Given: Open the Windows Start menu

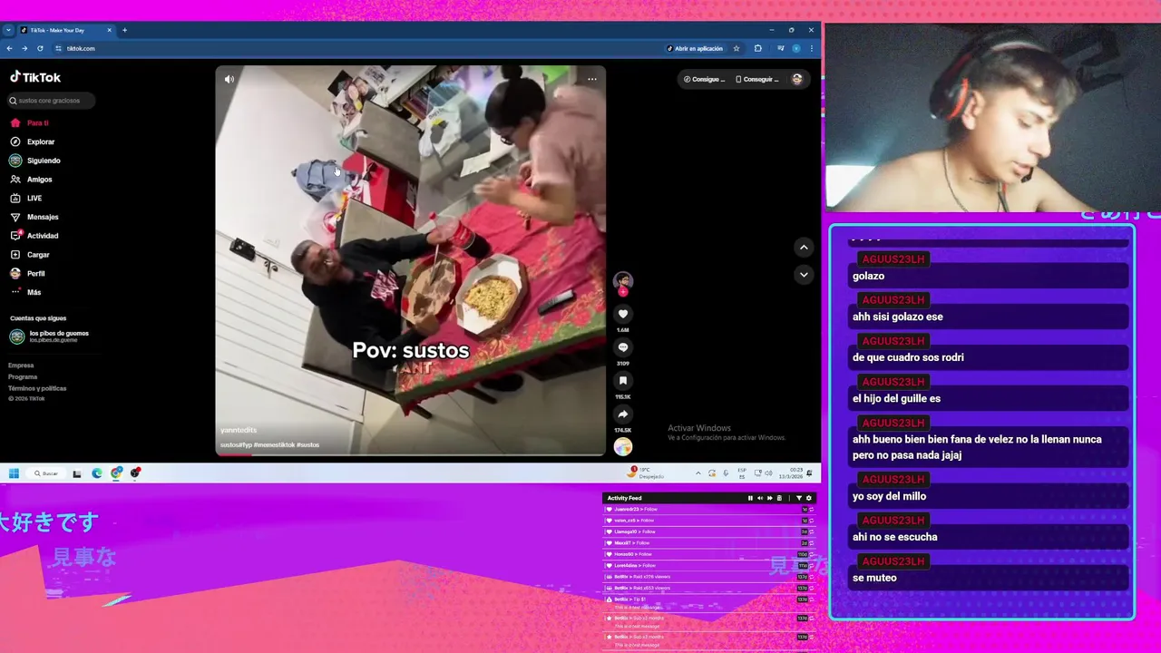Looking at the screenshot, I should tap(14, 473).
